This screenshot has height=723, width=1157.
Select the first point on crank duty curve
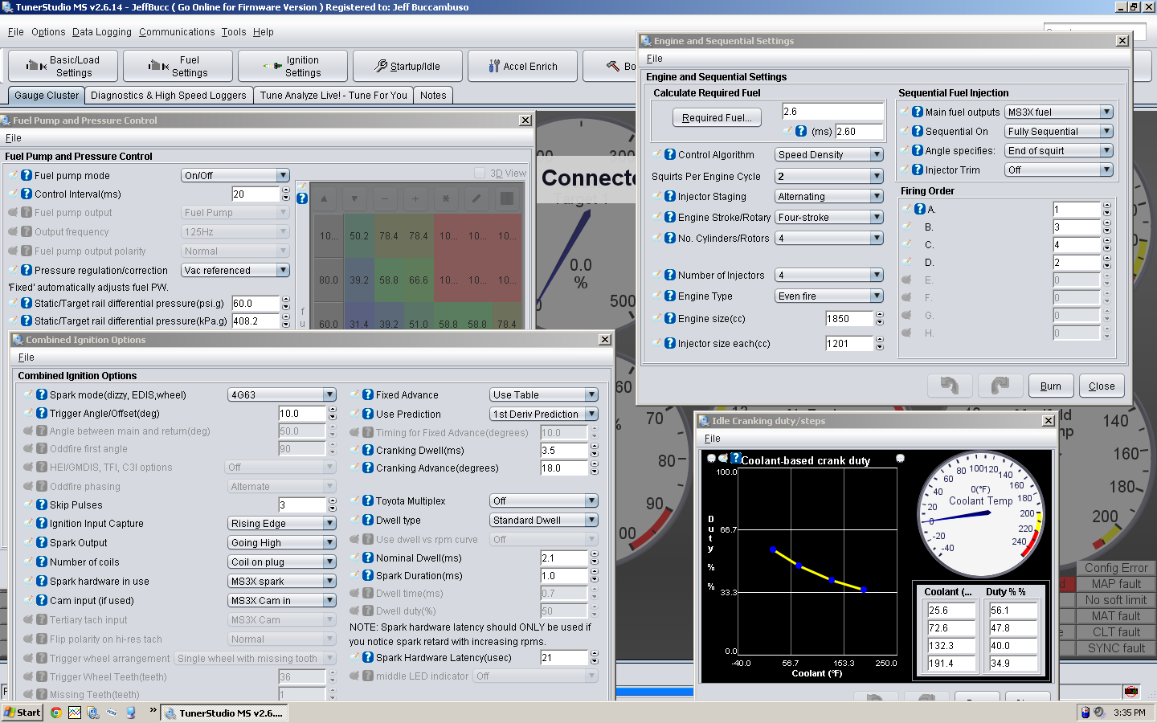(x=773, y=549)
